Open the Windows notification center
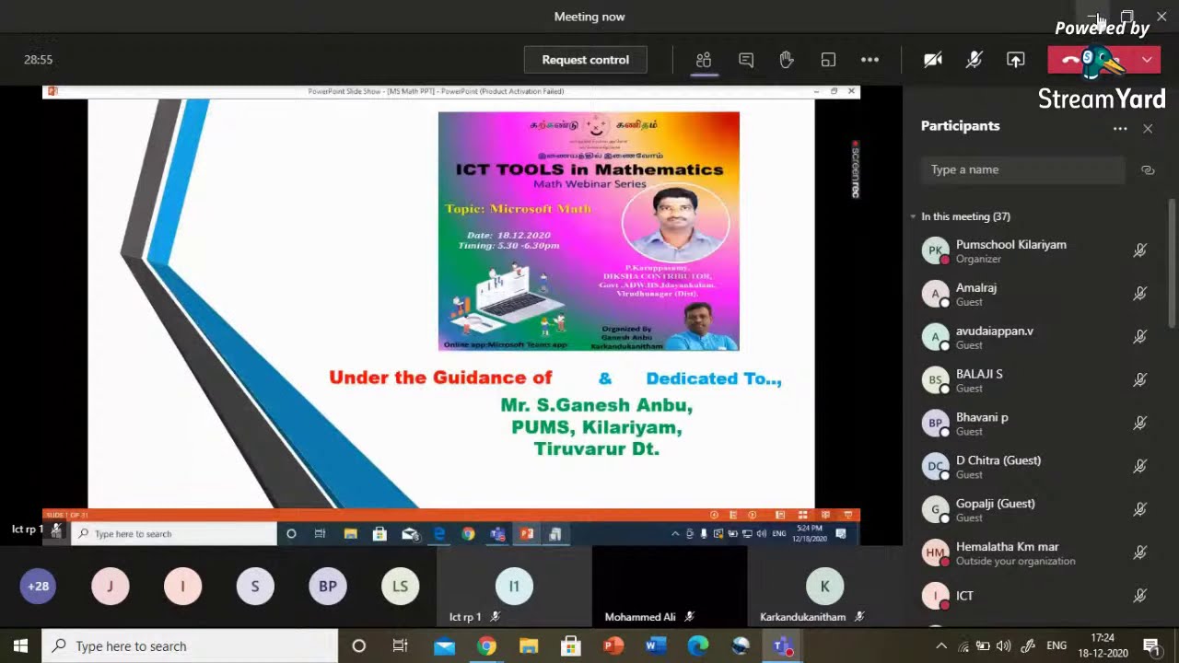The image size is (1179, 663). pyautogui.click(x=1150, y=646)
